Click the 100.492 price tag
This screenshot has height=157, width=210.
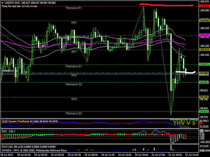(204, 21)
